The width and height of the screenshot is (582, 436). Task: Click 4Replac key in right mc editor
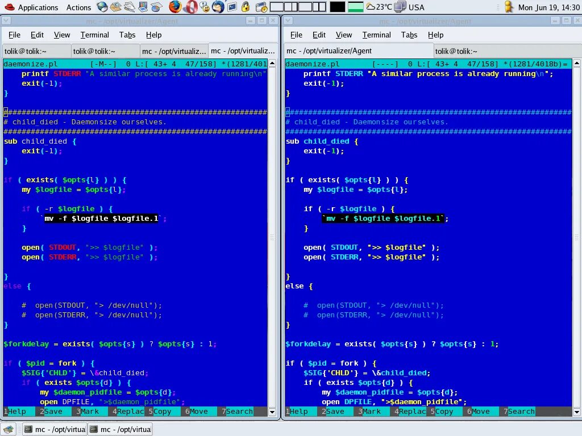pyautogui.click(x=410, y=411)
